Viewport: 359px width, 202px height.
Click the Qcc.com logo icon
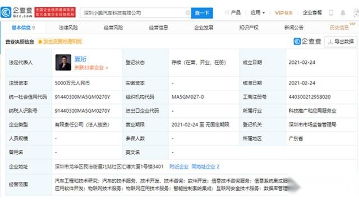(6, 12)
